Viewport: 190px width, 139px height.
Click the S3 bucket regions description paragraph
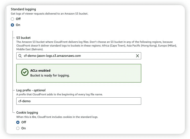pyautogui.click(x=96, y=46)
